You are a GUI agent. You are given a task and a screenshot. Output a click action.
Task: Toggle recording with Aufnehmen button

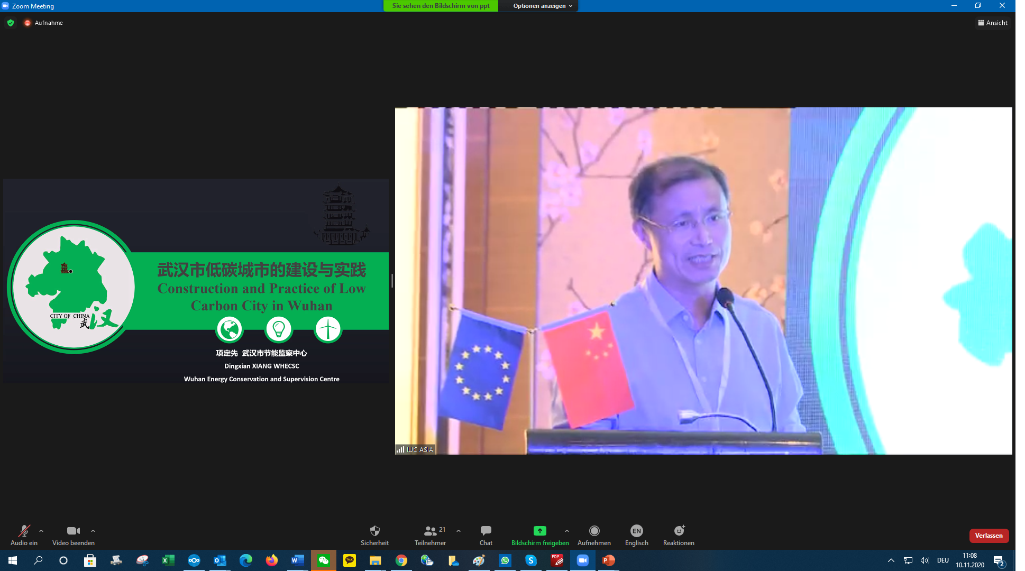tap(594, 531)
